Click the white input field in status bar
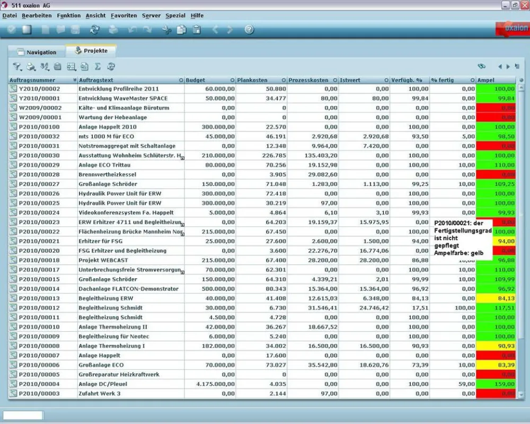Viewport: 530px width, 424px height. coord(23,415)
